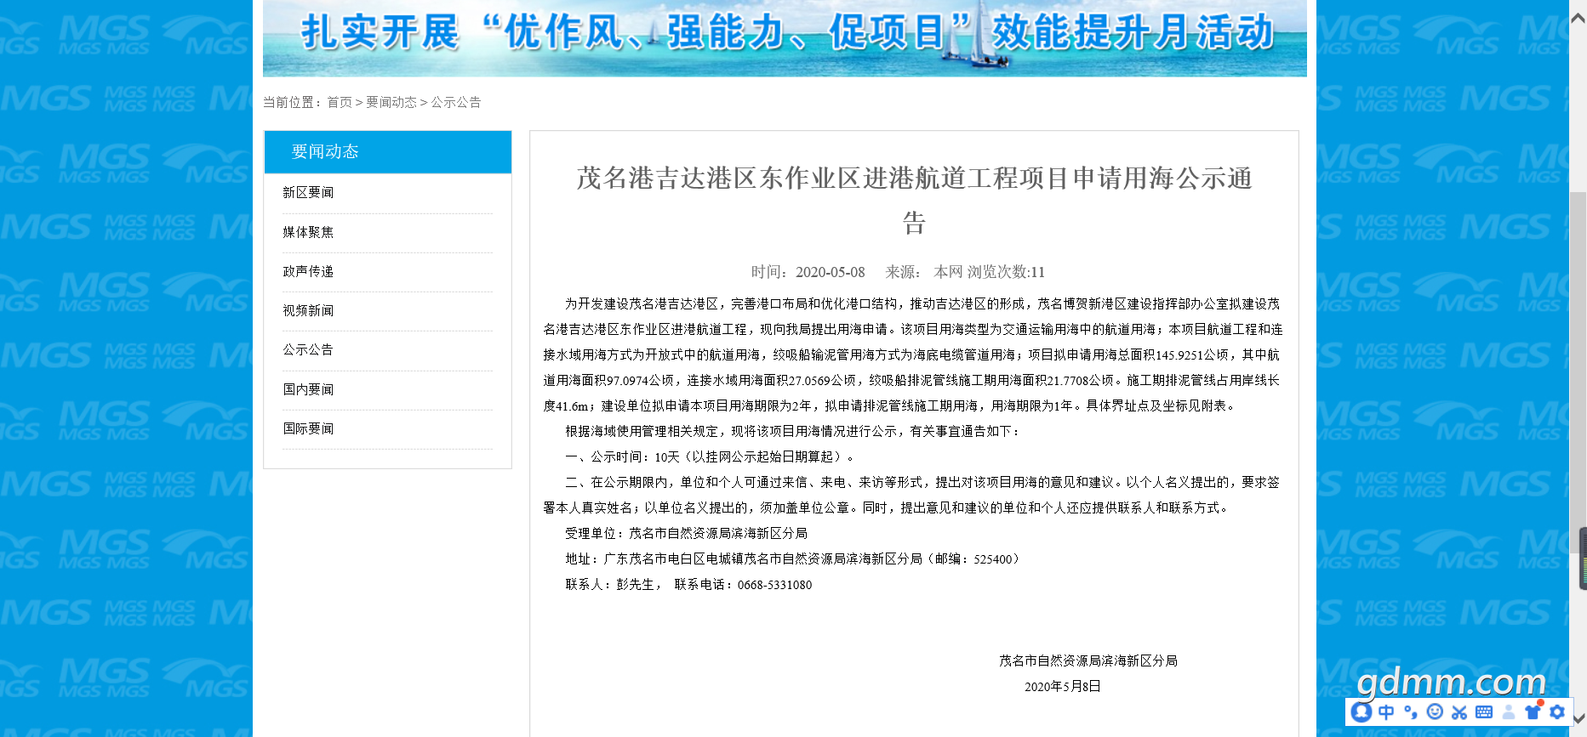This screenshot has width=1587, height=737.
Task: Open the 视频新闻 sidebar item
Action: pos(308,310)
